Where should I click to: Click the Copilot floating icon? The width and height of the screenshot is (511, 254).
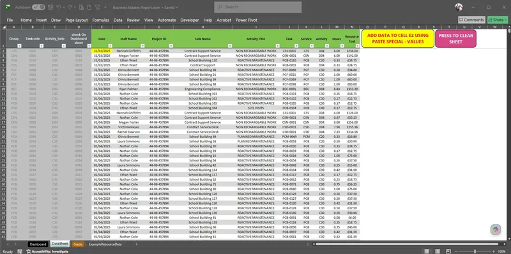tap(496, 229)
